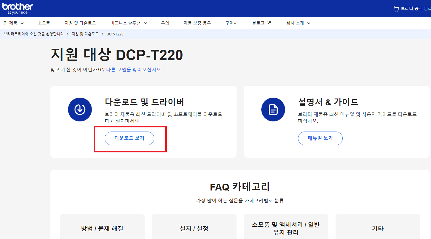Click the Brother logo
The width and height of the screenshot is (431, 239).
coord(17,8)
